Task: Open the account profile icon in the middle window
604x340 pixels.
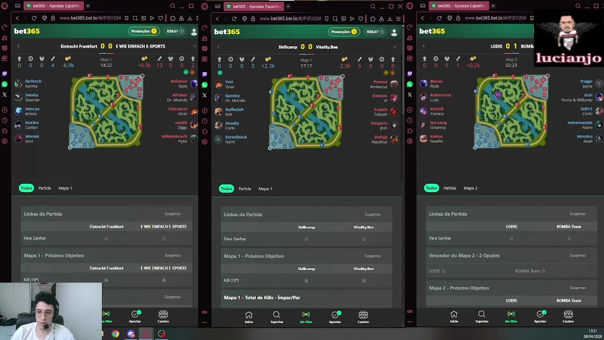Action: (394, 32)
